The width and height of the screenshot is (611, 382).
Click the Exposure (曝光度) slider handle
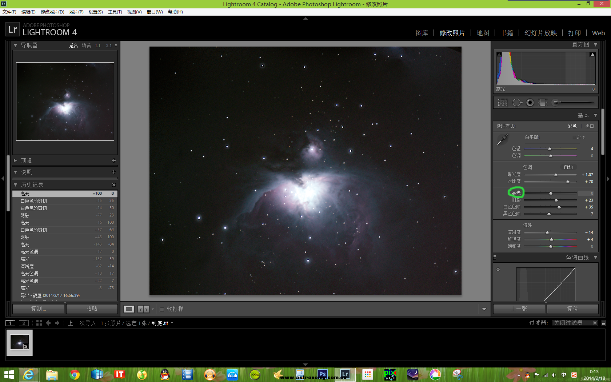pyautogui.click(x=556, y=175)
